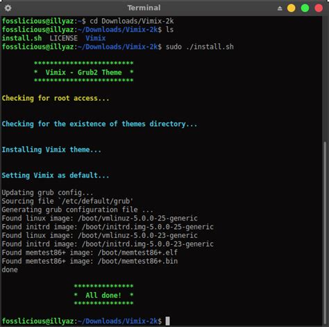The width and height of the screenshot is (329, 327).
Task: Click the initrd.img-5.0.0-25-generic line
Action: coord(108,227)
